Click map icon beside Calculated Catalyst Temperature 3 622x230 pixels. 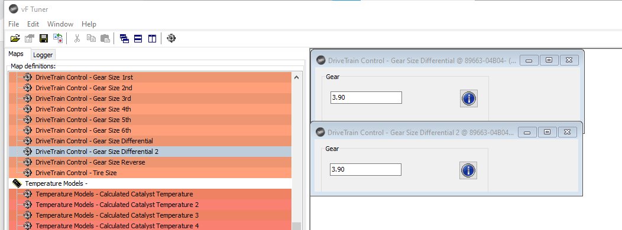(x=27, y=215)
